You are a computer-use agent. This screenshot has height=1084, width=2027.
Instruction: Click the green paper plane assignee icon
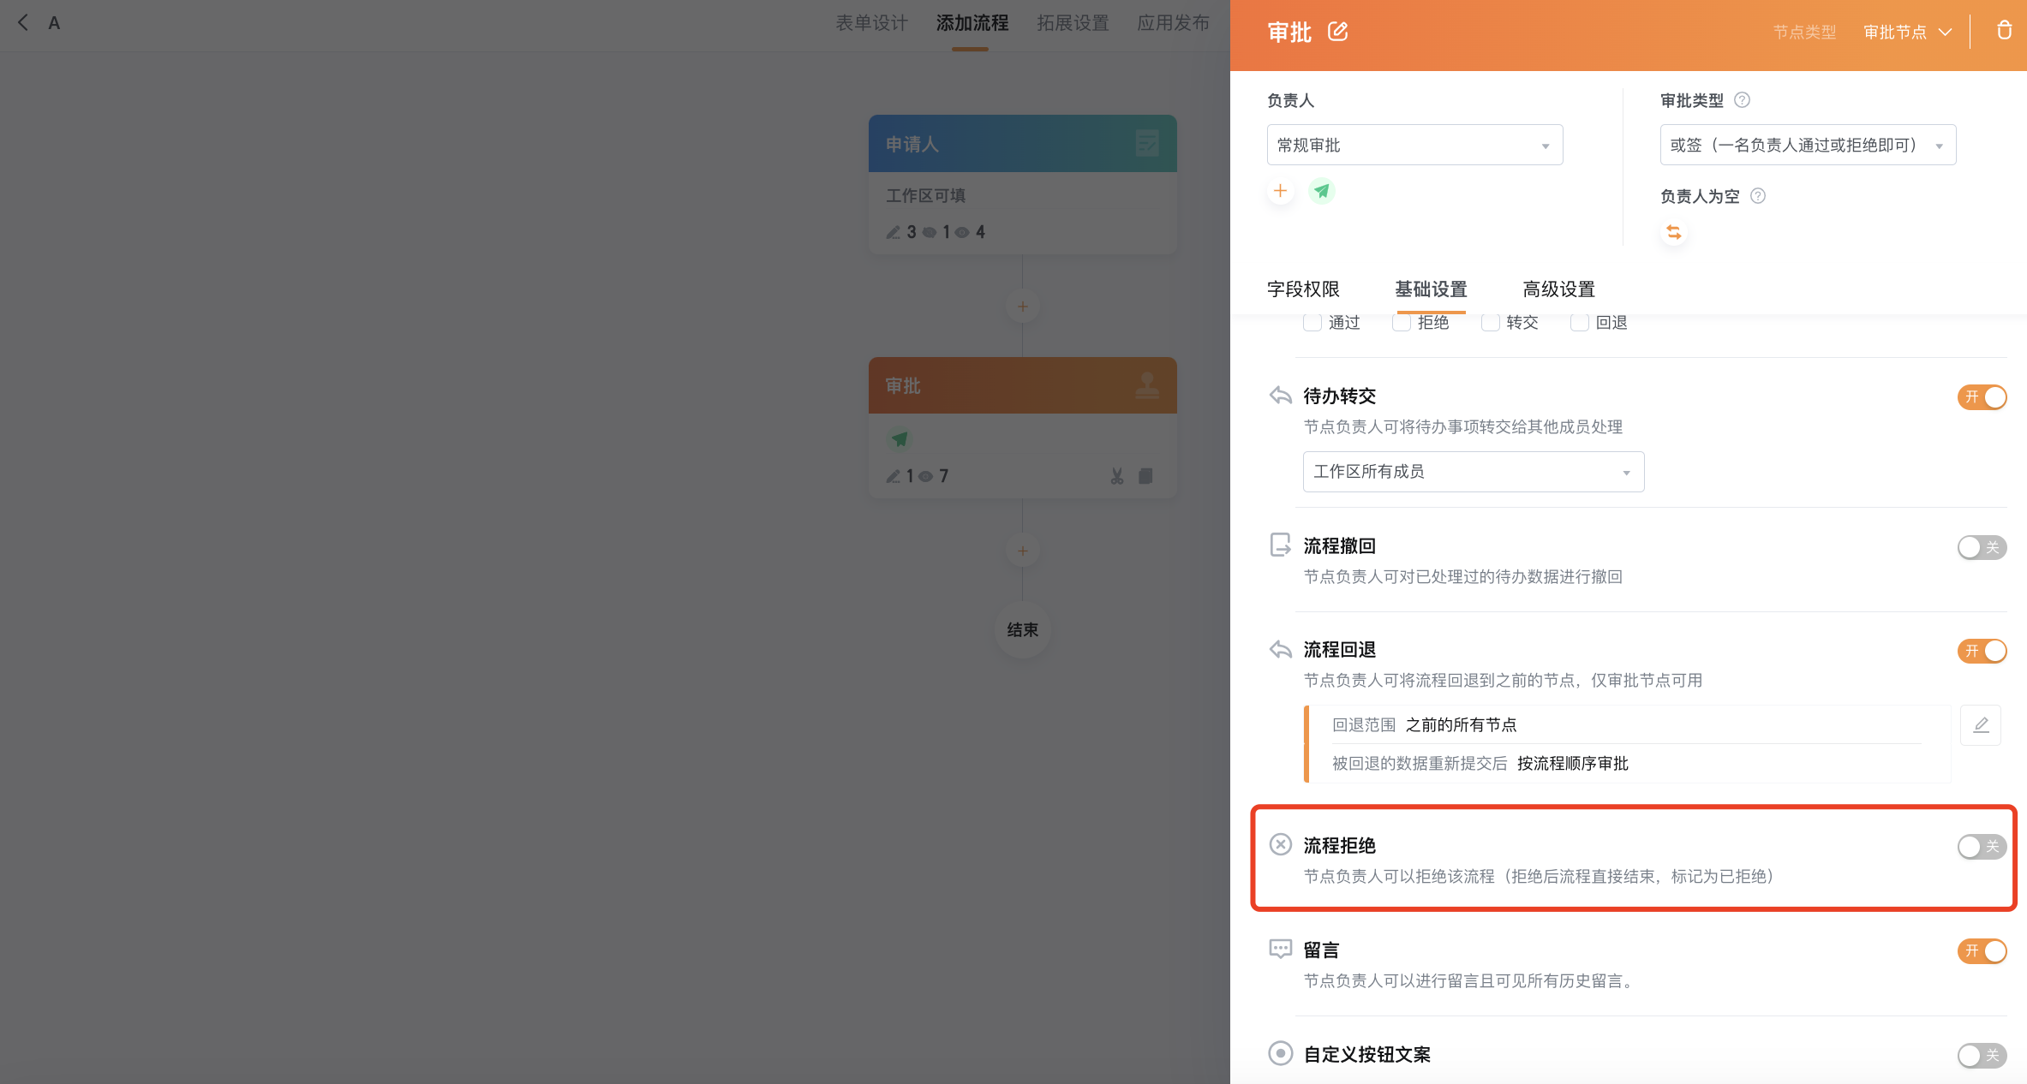point(1322,191)
